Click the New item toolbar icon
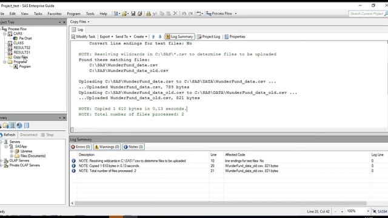The image size is (388, 218). coord(116,13)
